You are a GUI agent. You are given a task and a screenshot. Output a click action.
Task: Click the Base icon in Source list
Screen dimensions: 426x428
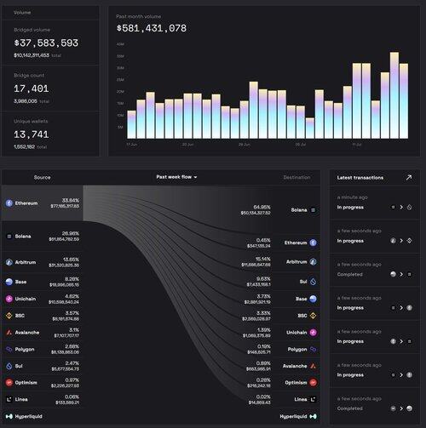point(9,282)
